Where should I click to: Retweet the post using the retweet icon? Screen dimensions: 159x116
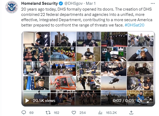(48, 113)
